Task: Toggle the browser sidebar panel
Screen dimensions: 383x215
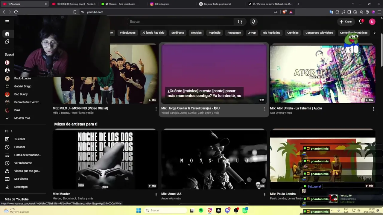Action: coord(349,12)
